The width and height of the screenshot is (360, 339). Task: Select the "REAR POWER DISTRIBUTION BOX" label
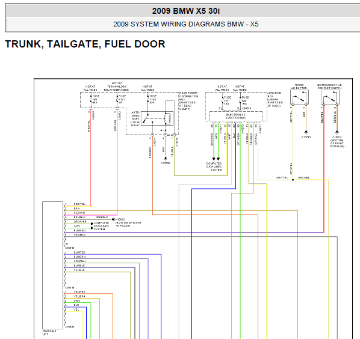(x=188, y=101)
